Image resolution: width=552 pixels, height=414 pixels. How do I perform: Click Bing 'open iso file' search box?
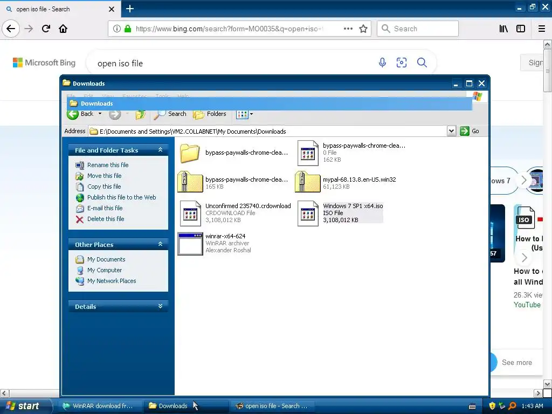(x=232, y=64)
